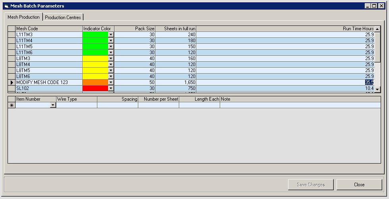This screenshot has width=389, height=199.
Task: Click the Item Number column header
Action: tap(36, 99)
